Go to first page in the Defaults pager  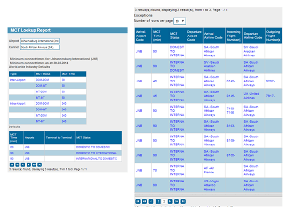point(12,164)
